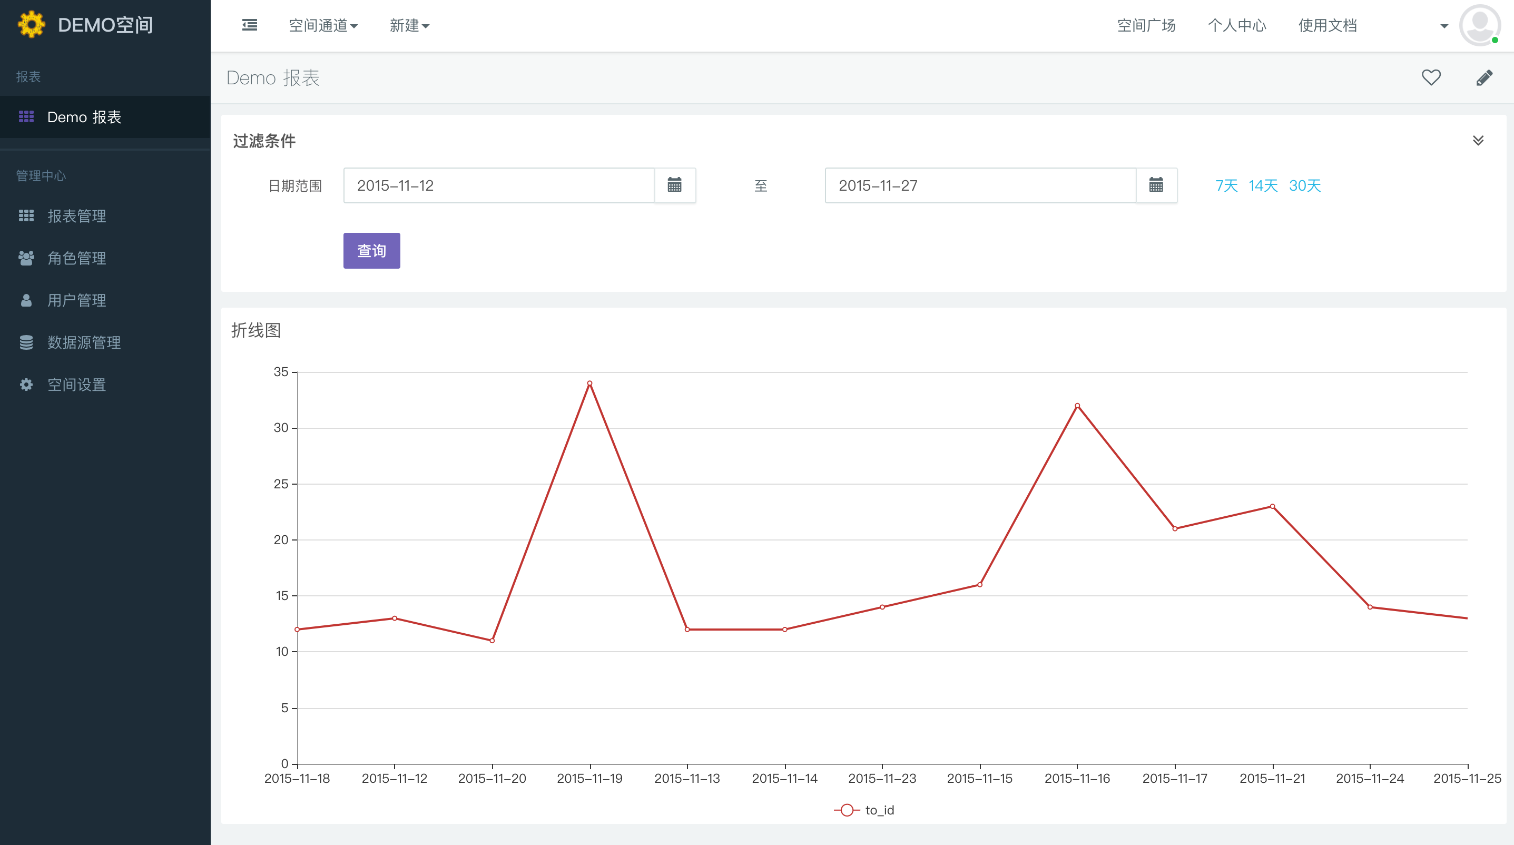Click the database icon beside 数据源管理
This screenshot has width=1514, height=845.
tap(26, 342)
